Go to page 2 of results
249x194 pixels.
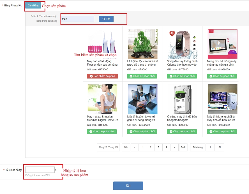tap(151, 147)
